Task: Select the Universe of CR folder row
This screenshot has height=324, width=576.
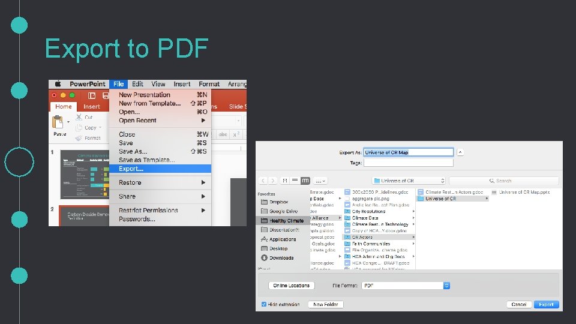Action: click(x=452, y=199)
